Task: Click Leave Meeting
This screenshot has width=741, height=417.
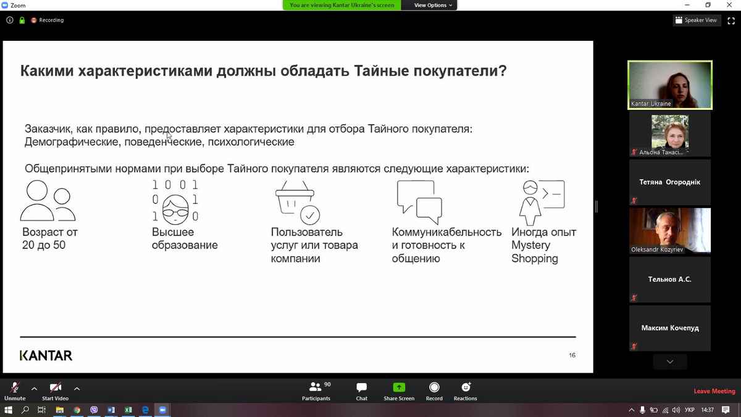Action: (714, 391)
